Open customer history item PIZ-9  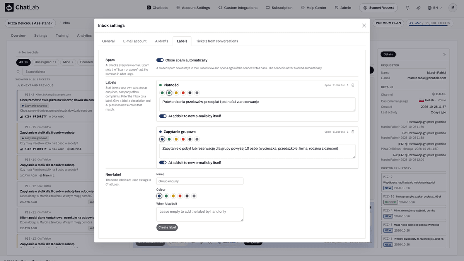pos(413,182)
